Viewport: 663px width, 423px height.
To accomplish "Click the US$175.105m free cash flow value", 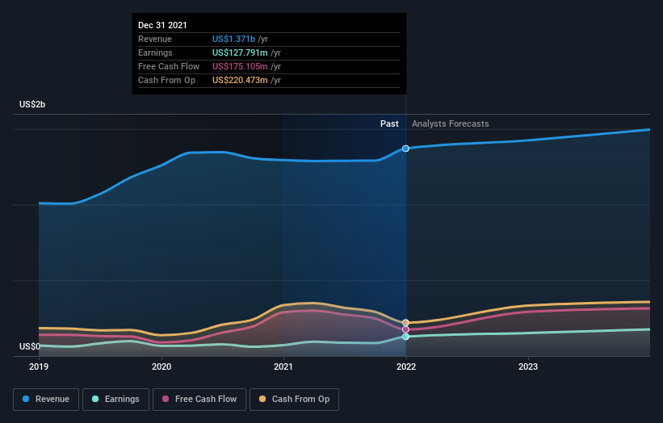I will point(240,66).
